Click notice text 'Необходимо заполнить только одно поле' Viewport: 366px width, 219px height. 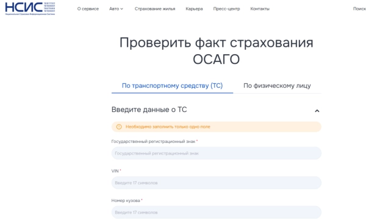168,127
